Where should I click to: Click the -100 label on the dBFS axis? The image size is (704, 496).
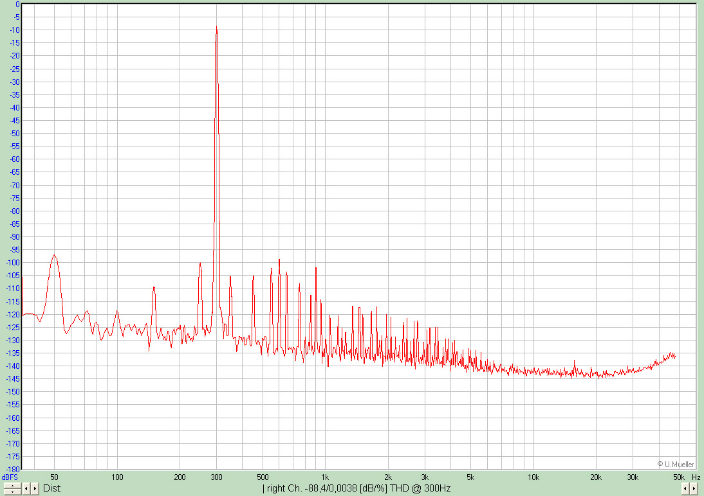(13, 263)
